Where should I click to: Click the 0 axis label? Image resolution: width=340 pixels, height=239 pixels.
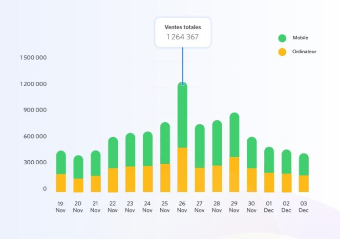45,189
